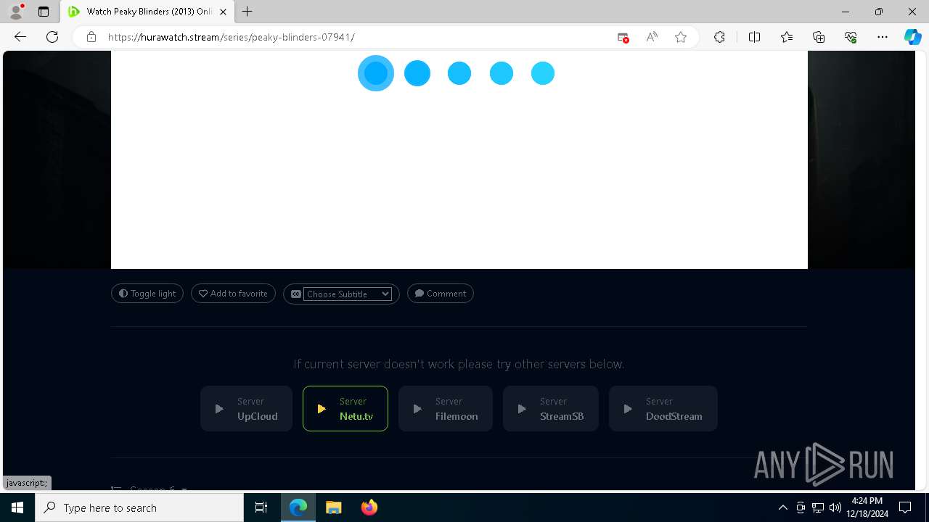Screen dimensions: 929x522
Task: Open Browser essentials
Action: (x=851, y=37)
